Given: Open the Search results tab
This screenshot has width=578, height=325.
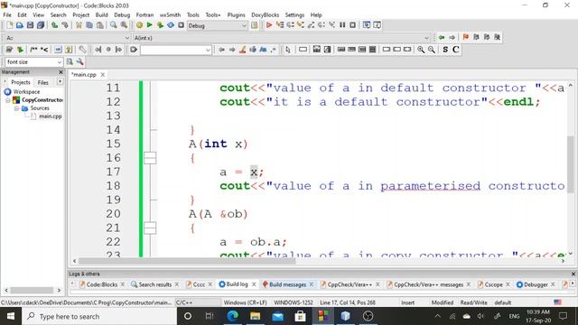Looking at the screenshot, I should pos(154,284).
